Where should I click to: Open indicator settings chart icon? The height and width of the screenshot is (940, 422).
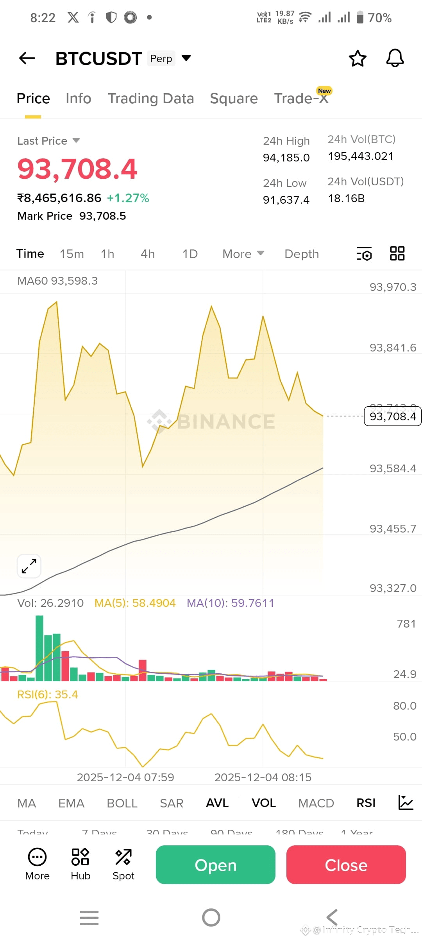(406, 803)
